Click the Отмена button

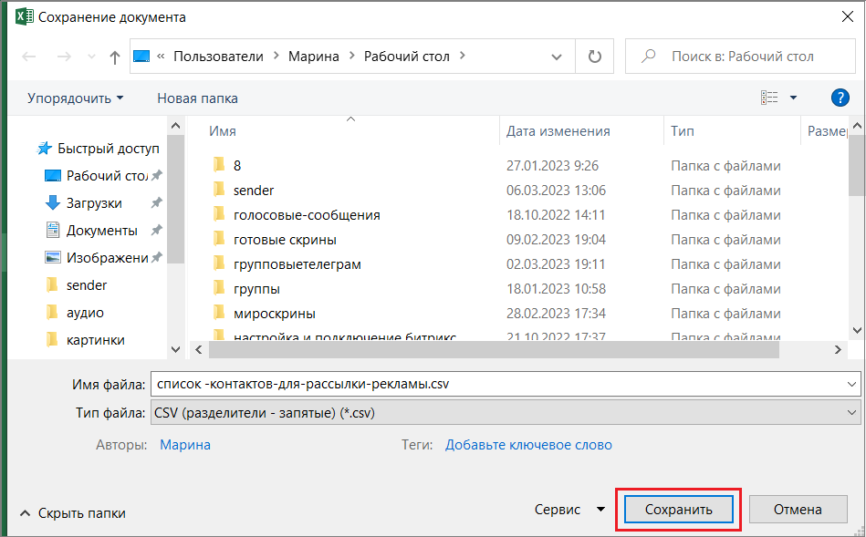(x=798, y=510)
